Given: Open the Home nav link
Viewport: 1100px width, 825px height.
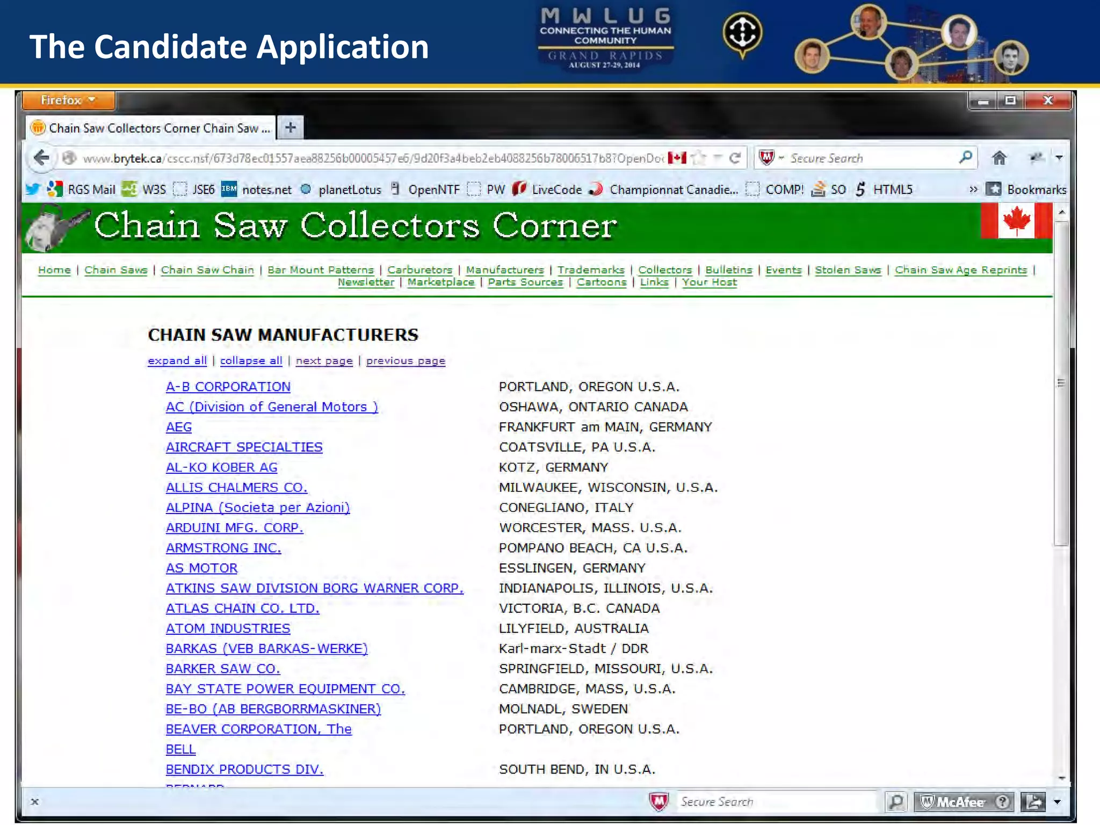Looking at the screenshot, I should [x=54, y=270].
